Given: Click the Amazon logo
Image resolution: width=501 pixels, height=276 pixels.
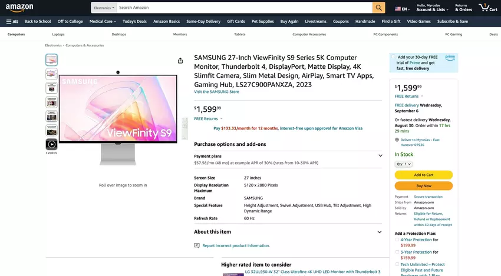Looking at the screenshot, I should point(19,8).
